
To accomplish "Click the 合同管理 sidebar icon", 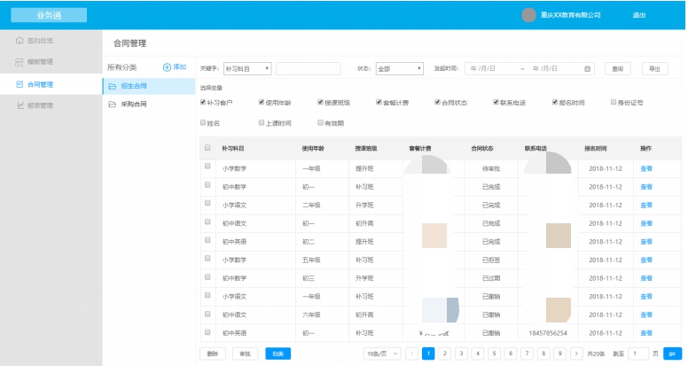I will click(20, 84).
